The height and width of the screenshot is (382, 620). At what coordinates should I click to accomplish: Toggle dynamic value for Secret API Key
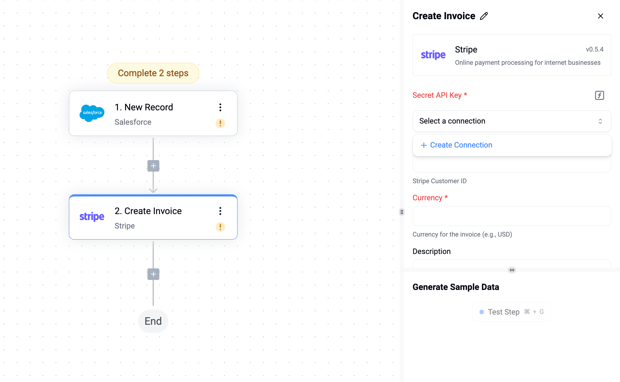(x=600, y=95)
